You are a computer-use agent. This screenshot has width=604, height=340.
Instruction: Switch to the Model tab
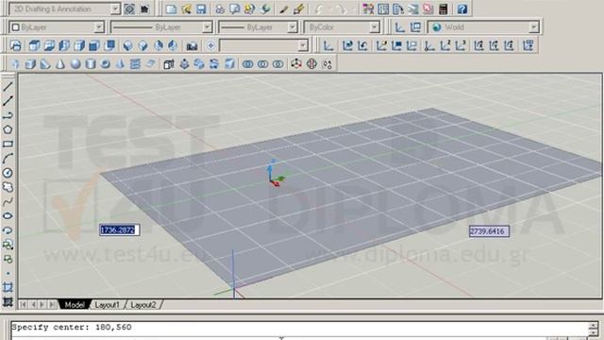coord(74,304)
